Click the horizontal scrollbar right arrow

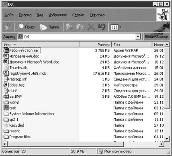162,144
